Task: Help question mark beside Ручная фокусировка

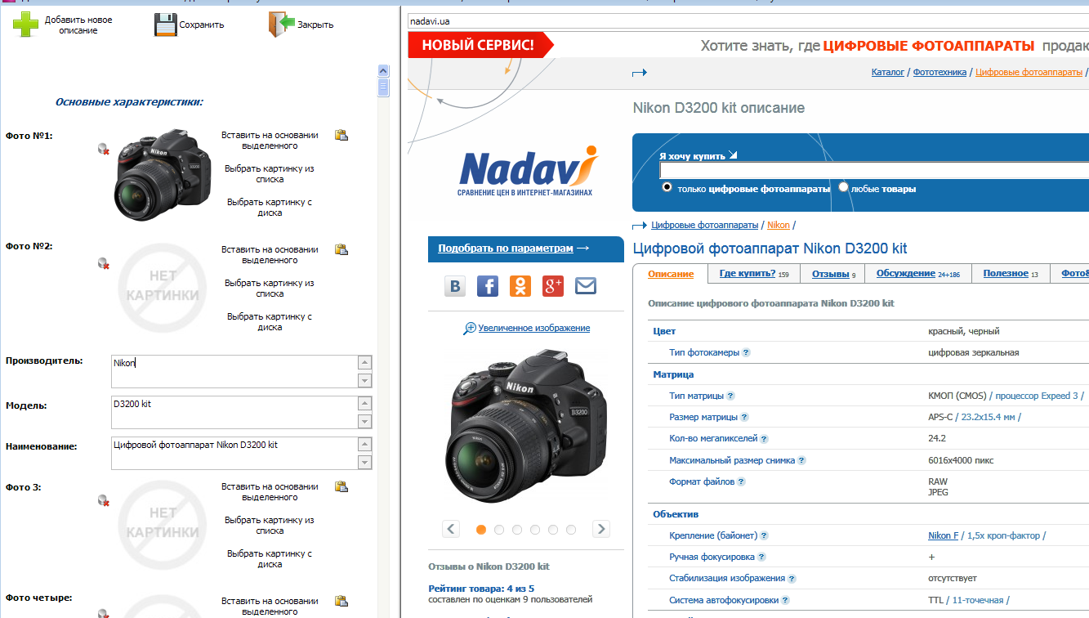Action: coord(761,557)
